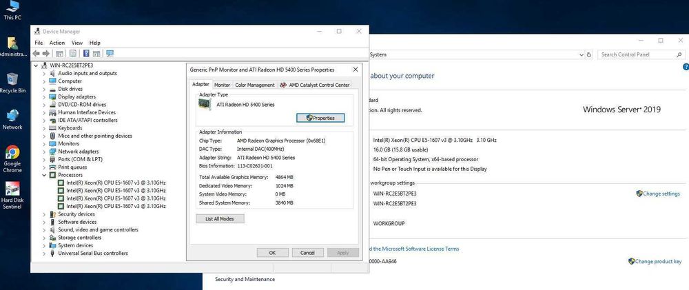Image resolution: width=689 pixels, height=290 pixels.
Task: Open Network desktop icon
Action: coord(12,120)
